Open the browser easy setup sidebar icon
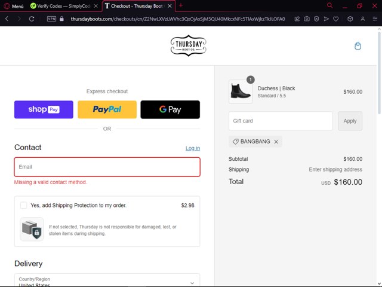This screenshot has height=287, width=382. click(x=375, y=19)
